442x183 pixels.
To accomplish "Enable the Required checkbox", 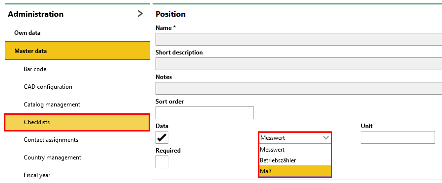I will point(162,162).
